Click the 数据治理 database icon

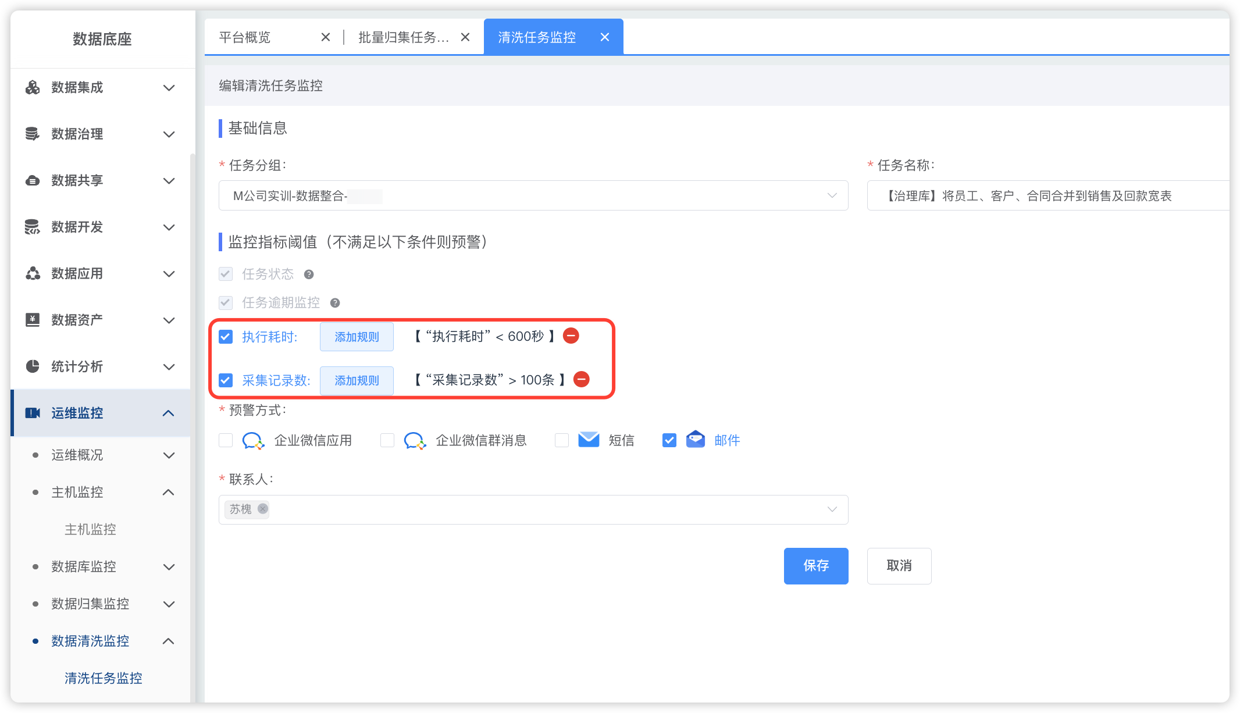(33, 134)
